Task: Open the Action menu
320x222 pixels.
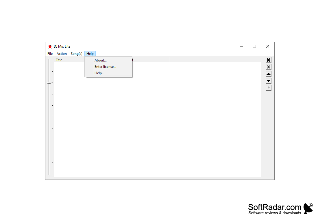Action: 62,54
